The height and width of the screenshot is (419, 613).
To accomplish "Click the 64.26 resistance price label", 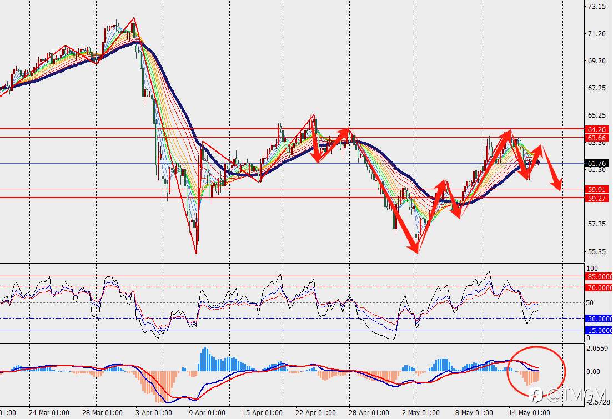I will point(597,129).
